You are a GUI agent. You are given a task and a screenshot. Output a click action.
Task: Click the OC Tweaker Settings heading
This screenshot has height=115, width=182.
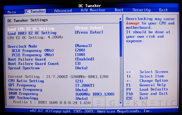tap(28, 20)
